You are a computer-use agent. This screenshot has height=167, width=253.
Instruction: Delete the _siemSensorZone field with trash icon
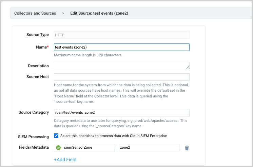(187, 148)
